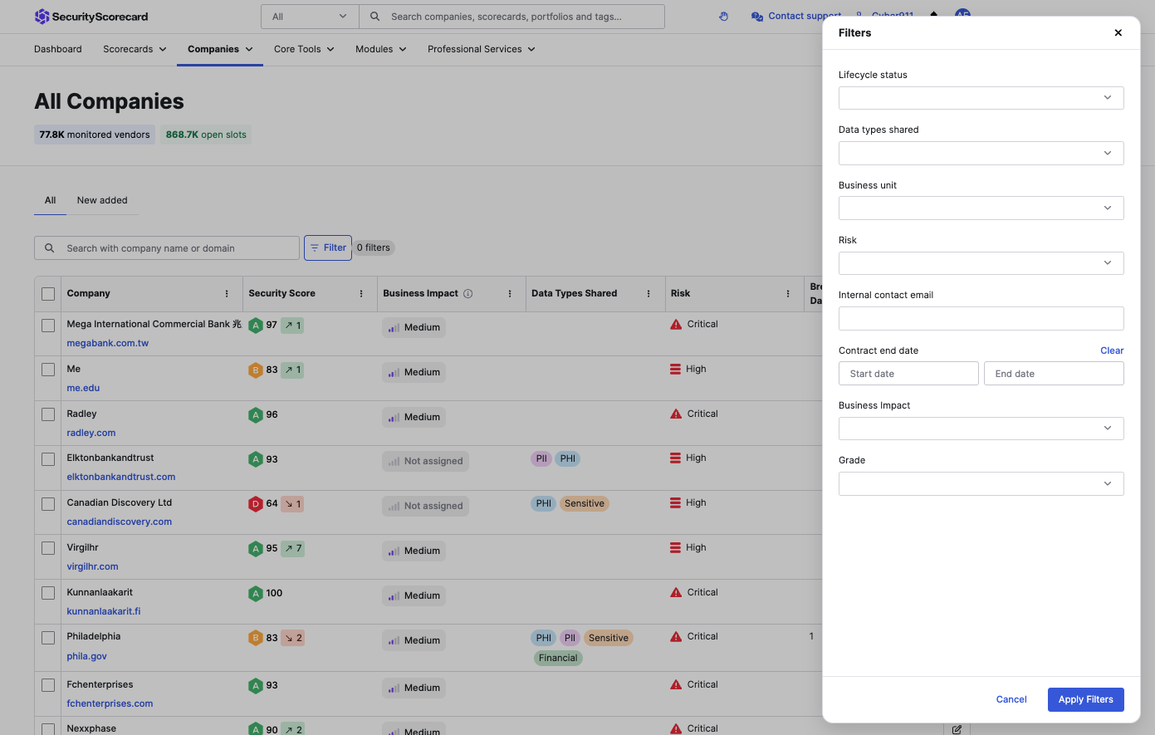
Task: Check the Elktonbankandtrust row checkbox
Action: [x=48, y=458]
